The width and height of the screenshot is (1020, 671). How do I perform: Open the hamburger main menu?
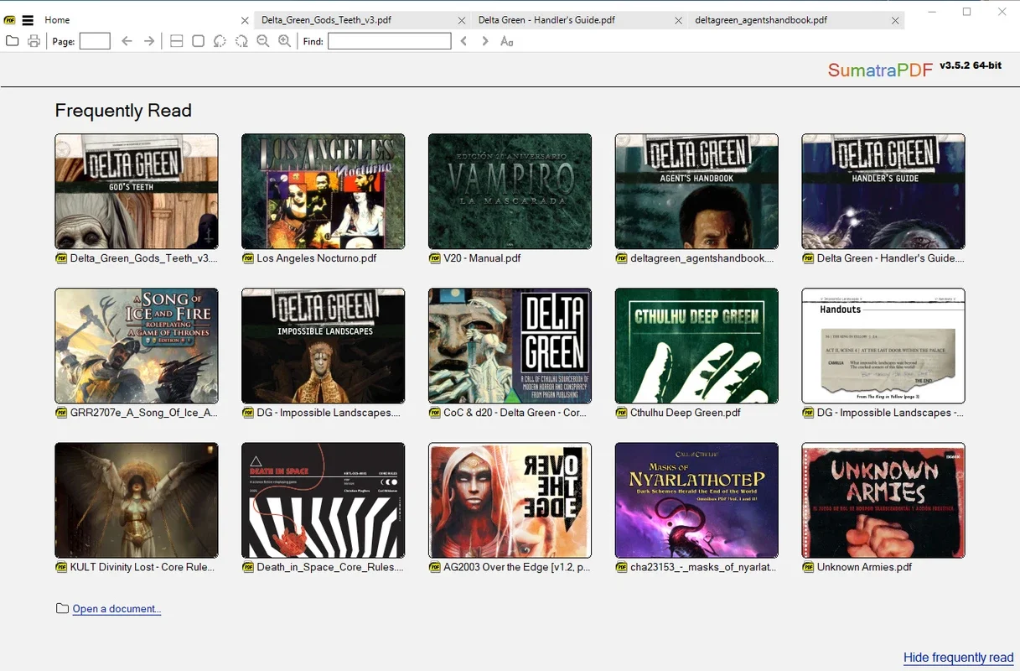click(28, 20)
